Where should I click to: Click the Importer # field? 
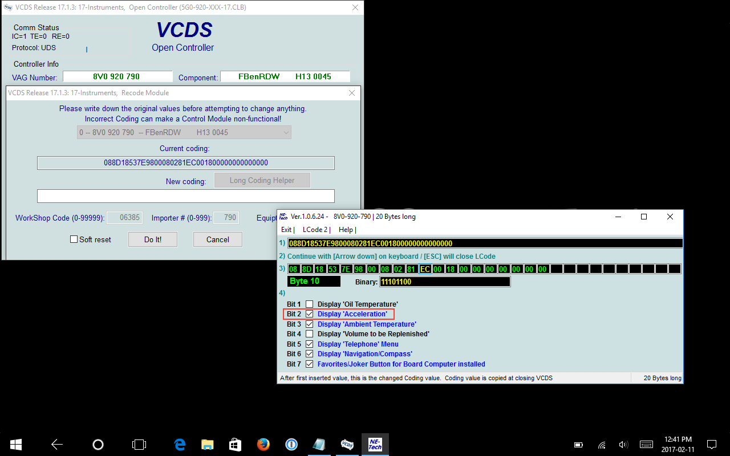226,218
